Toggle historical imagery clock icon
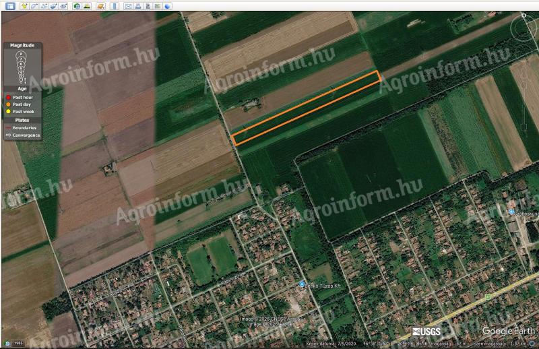539x349 pixels. tap(77, 6)
